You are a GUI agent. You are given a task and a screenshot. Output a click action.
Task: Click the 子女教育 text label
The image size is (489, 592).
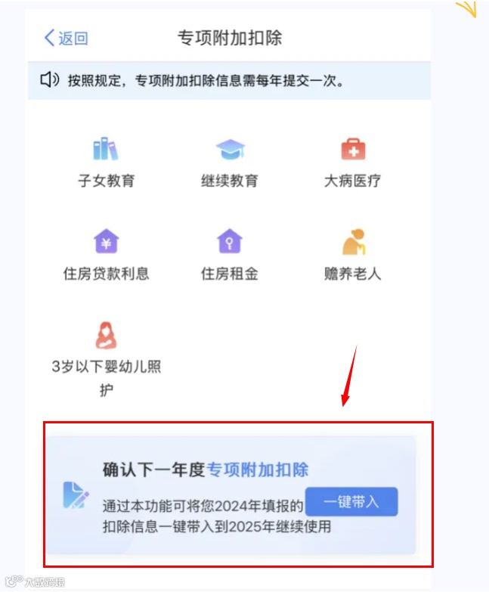pos(106,181)
